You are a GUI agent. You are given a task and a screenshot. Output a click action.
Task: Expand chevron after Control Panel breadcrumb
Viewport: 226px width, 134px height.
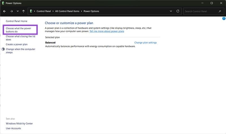(53, 11)
